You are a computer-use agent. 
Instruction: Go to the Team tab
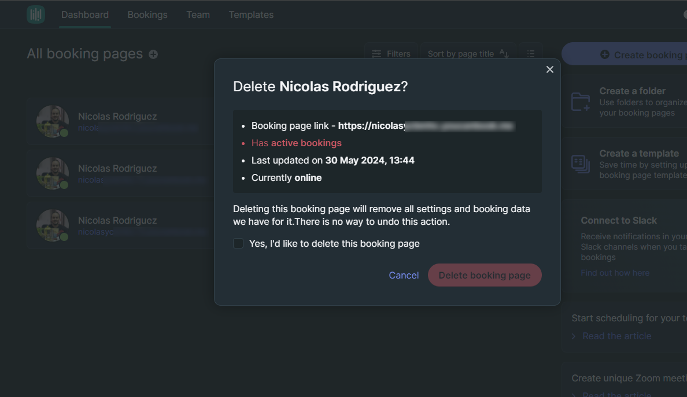click(x=198, y=14)
